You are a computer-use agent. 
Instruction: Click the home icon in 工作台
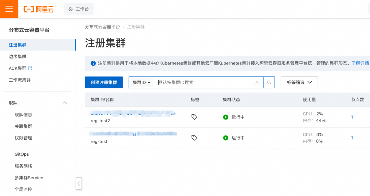71,9
